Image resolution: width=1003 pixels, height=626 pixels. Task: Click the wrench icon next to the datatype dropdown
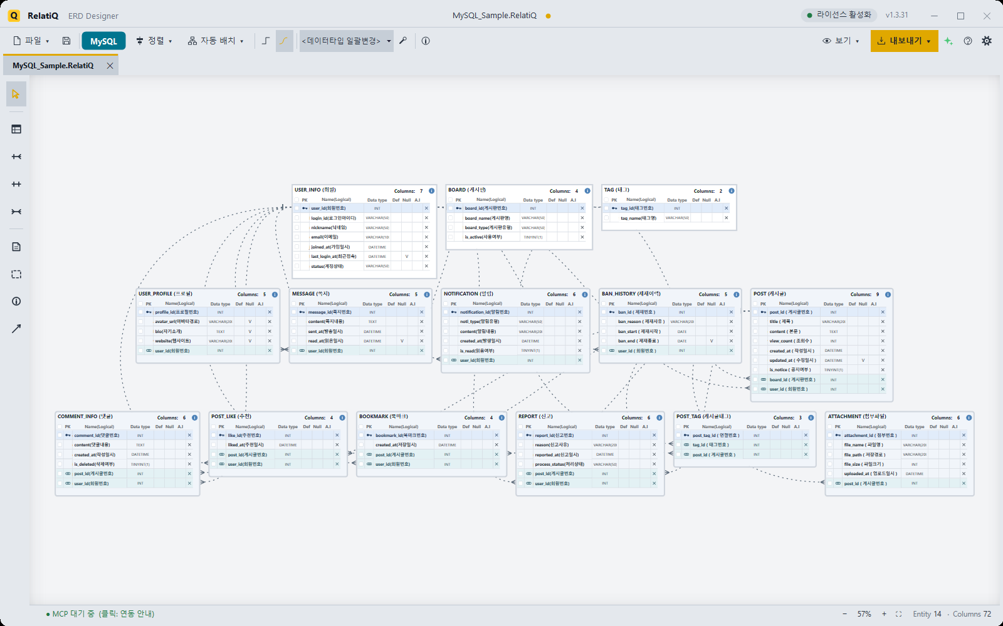tap(403, 41)
